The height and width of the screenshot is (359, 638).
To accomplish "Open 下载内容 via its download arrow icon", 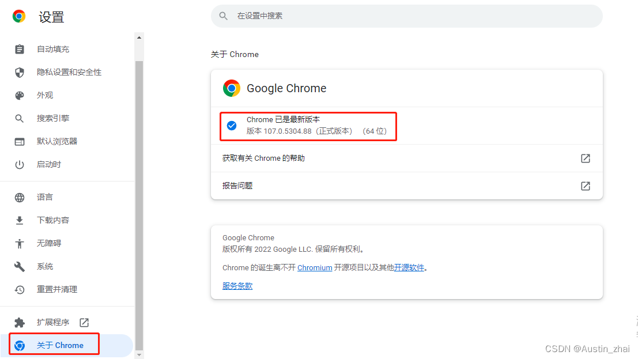I will (x=19, y=221).
